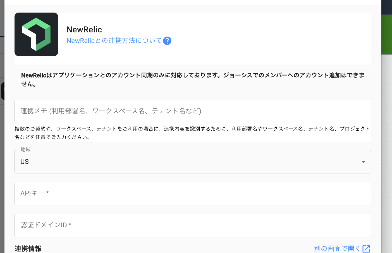Click the 別の画面で開く link

(x=337, y=249)
